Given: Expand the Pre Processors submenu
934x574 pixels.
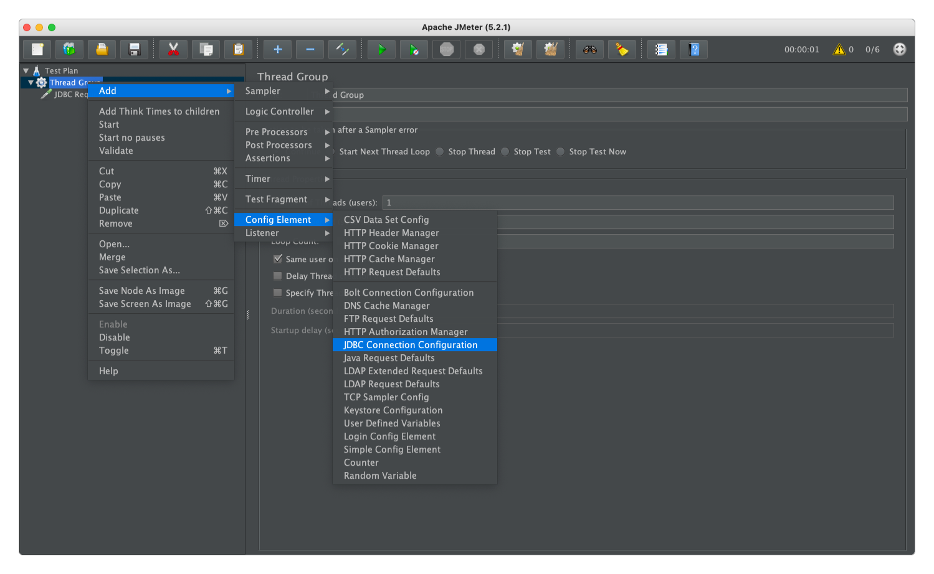Looking at the screenshot, I should point(284,132).
